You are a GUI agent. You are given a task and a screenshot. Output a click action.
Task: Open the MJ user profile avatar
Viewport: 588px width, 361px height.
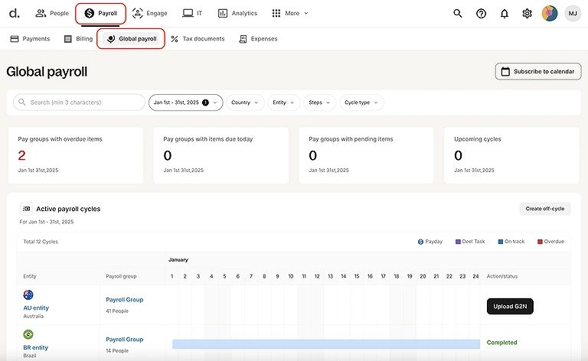(573, 14)
